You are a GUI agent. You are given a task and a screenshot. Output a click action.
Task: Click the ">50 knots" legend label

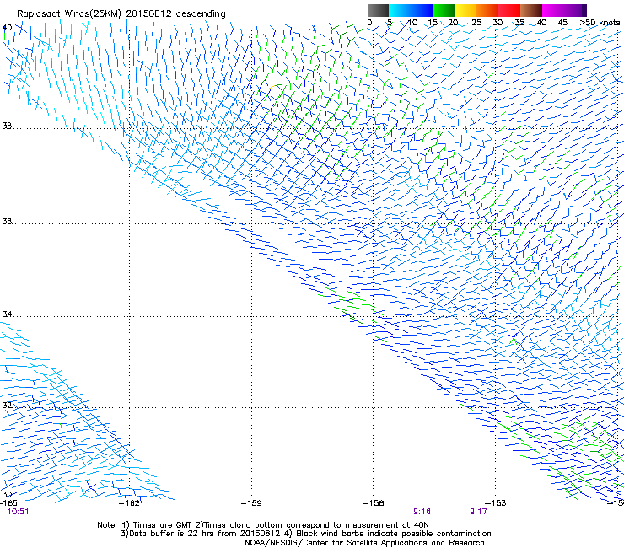point(600,23)
